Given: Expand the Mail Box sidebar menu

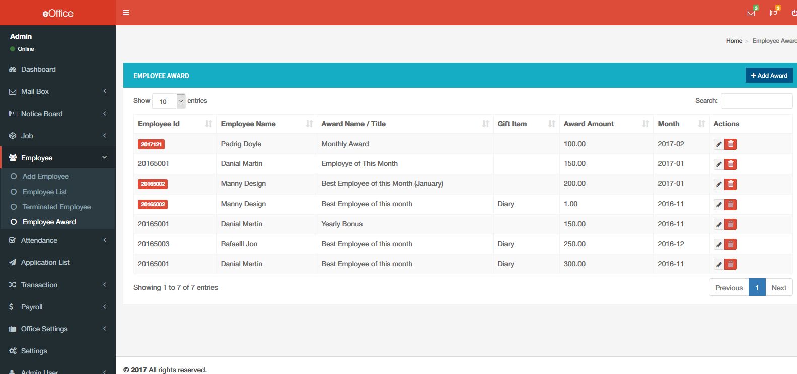Looking at the screenshot, I should pos(57,91).
